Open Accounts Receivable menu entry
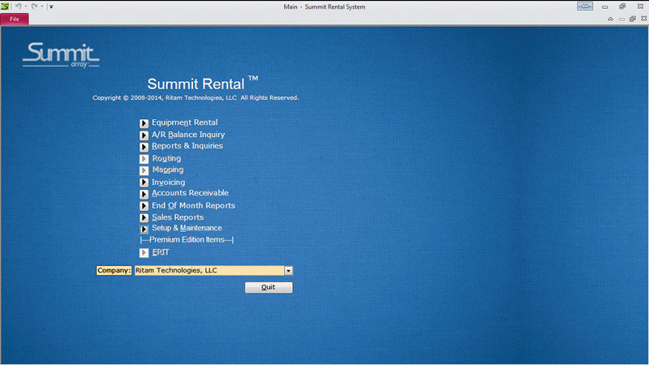649x365 pixels. [190, 193]
